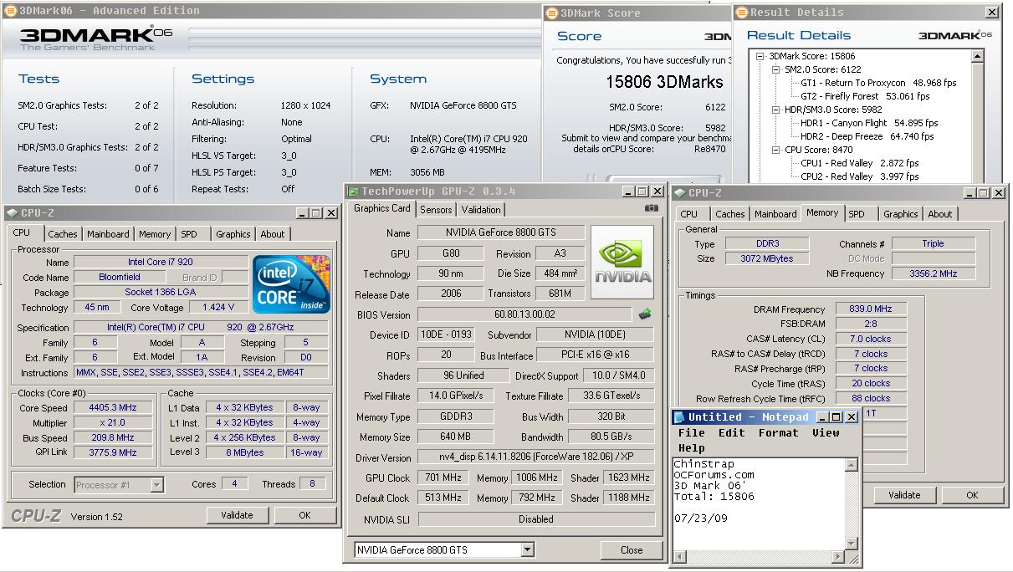1013x572 pixels.
Task: Open Notepad Help menu
Action: (691, 447)
